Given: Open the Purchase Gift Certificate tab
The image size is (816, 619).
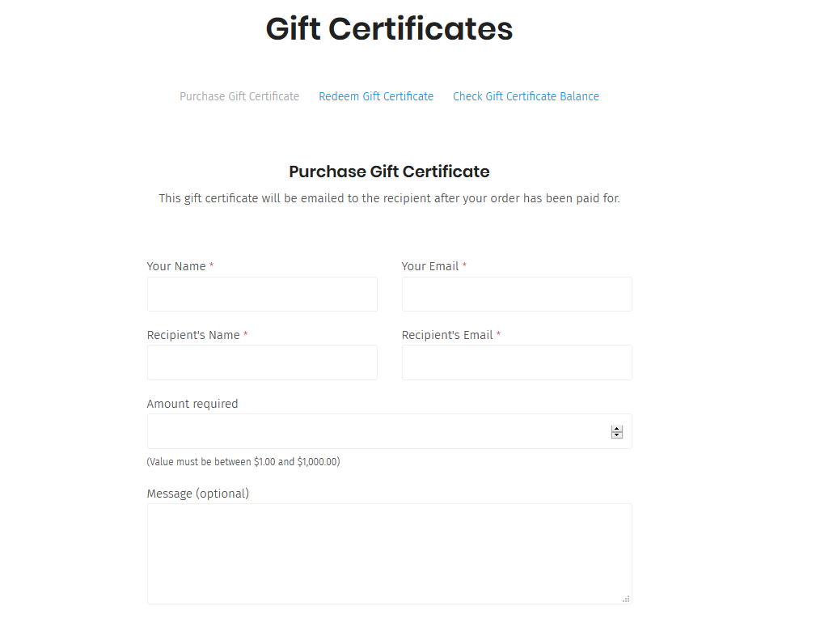Looking at the screenshot, I should point(239,96).
